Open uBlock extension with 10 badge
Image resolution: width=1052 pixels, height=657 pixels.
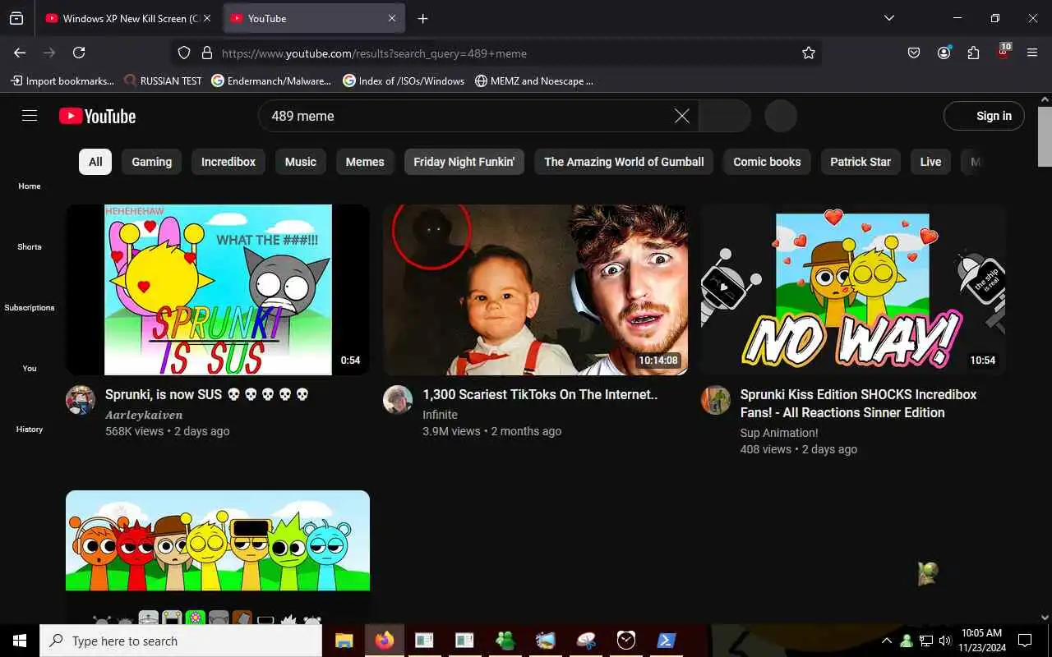1003,51
